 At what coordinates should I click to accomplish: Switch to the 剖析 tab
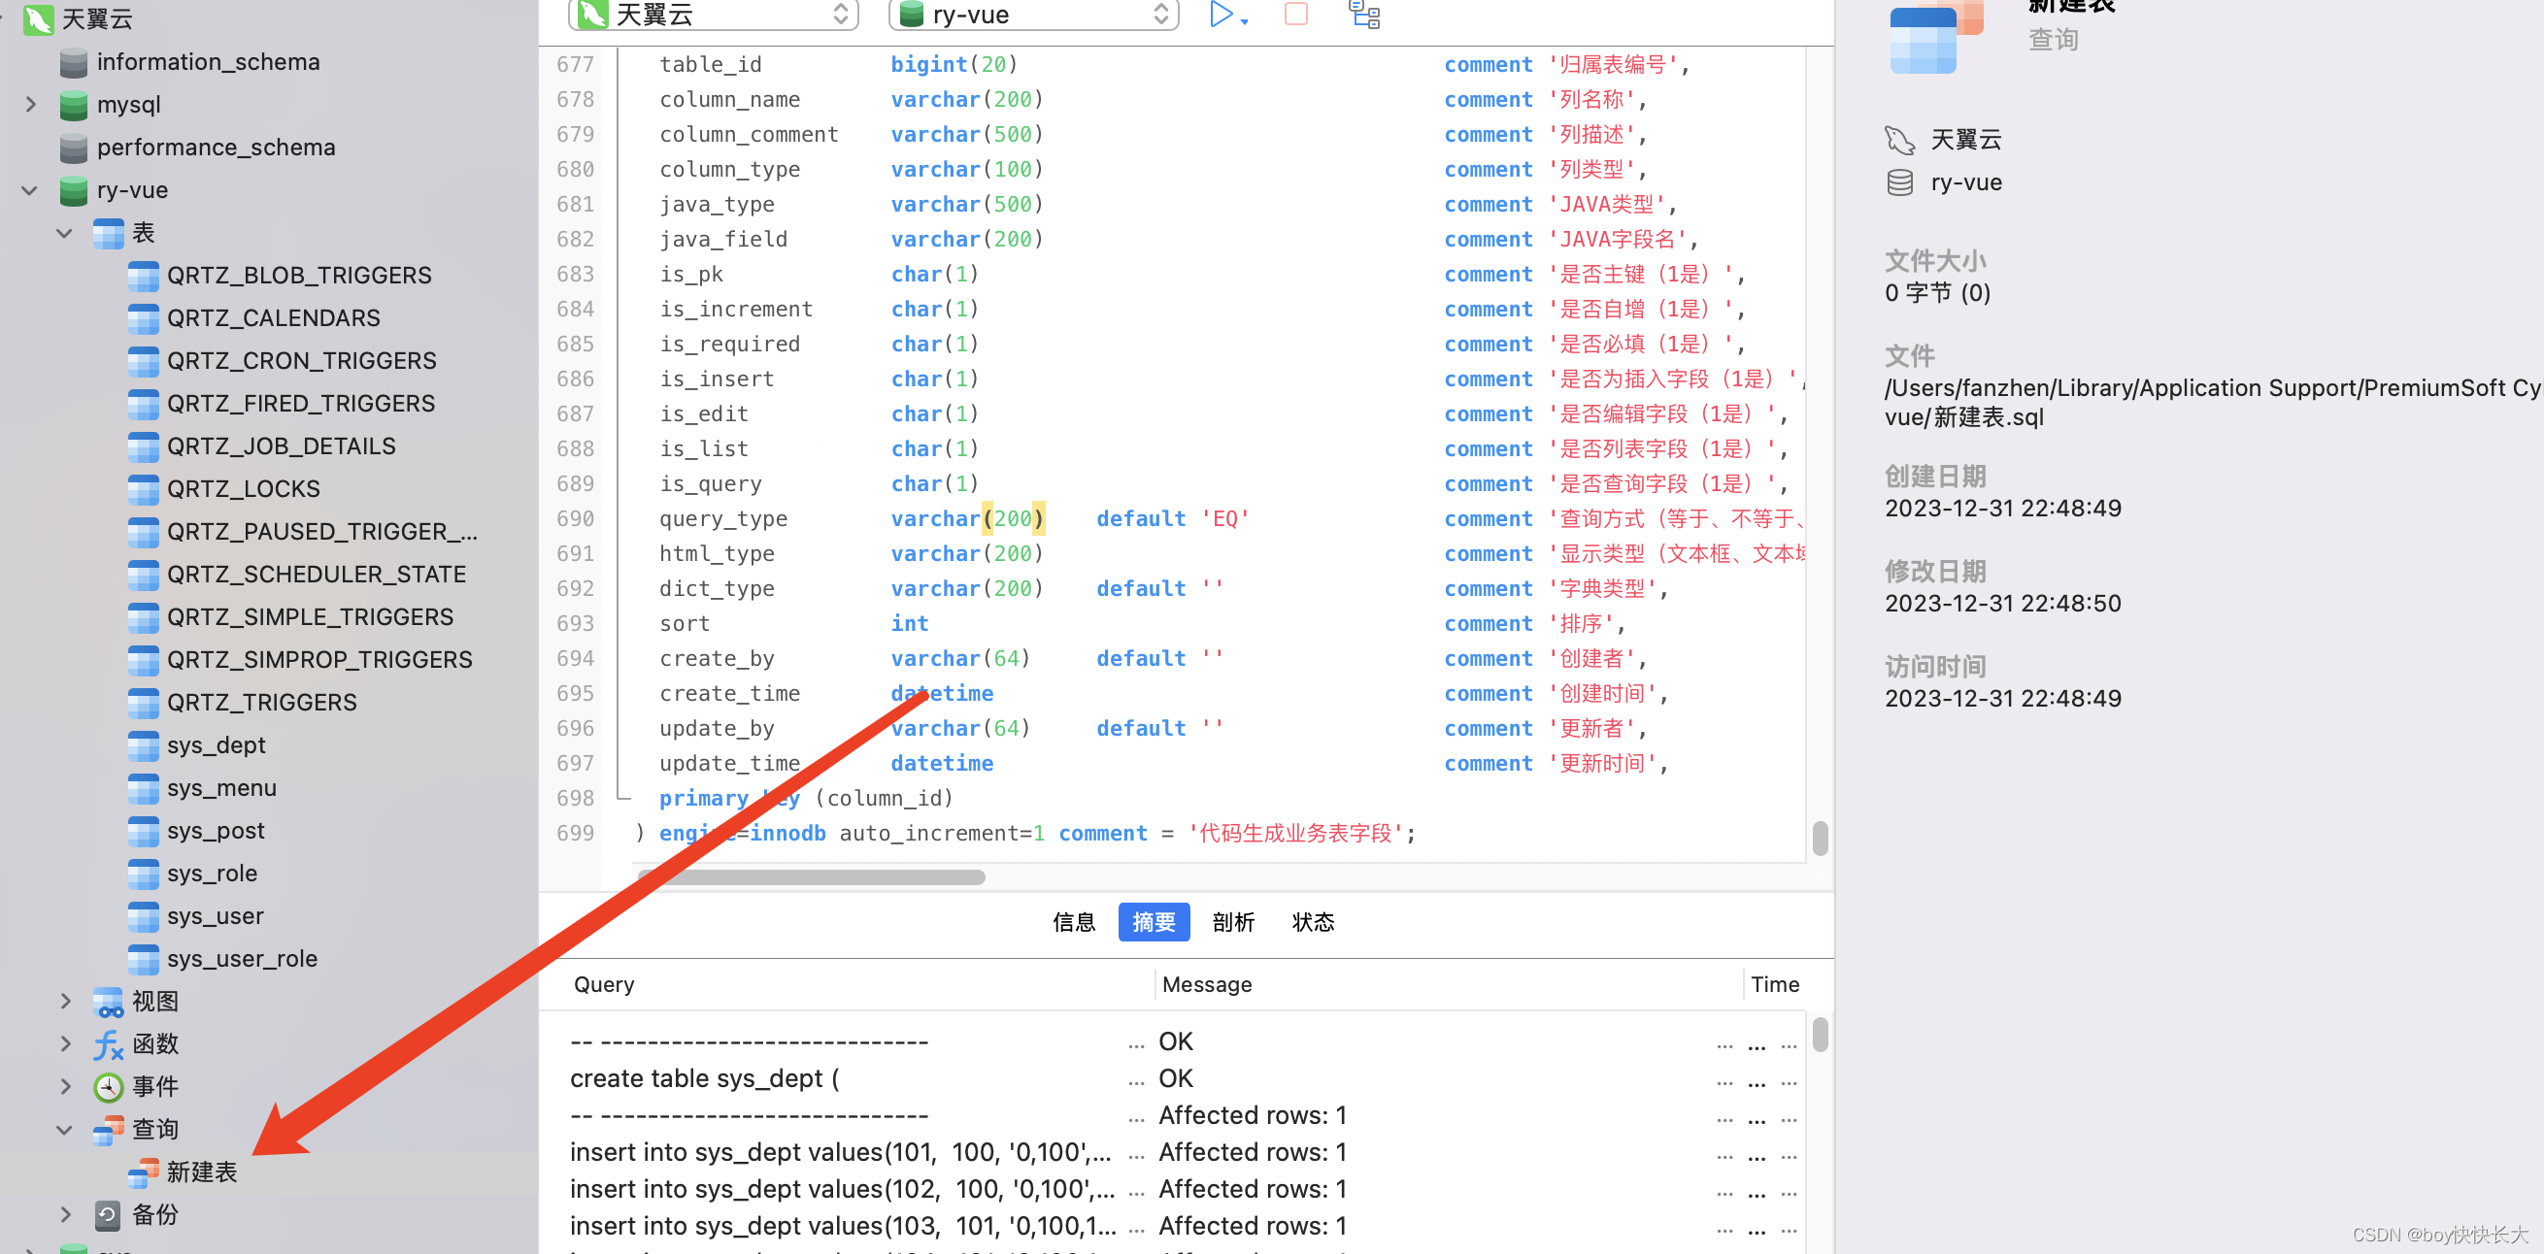1233,922
